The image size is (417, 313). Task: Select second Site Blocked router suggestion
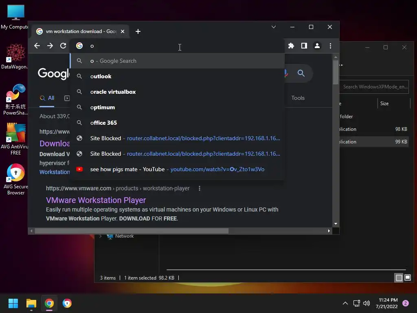click(178, 154)
